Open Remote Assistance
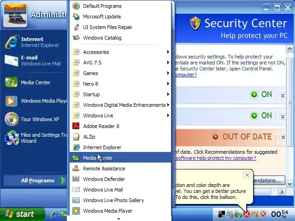 [120, 169]
